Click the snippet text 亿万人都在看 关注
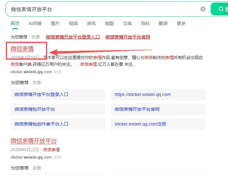The height and width of the screenshot is (175, 228). [117, 64]
